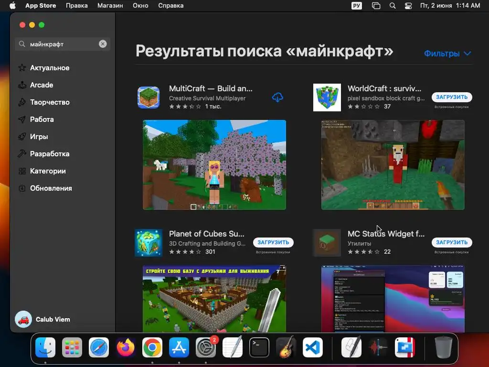Switch the РУ input source
The height and width of the screenshot is (367, 489).
(356, 6)
